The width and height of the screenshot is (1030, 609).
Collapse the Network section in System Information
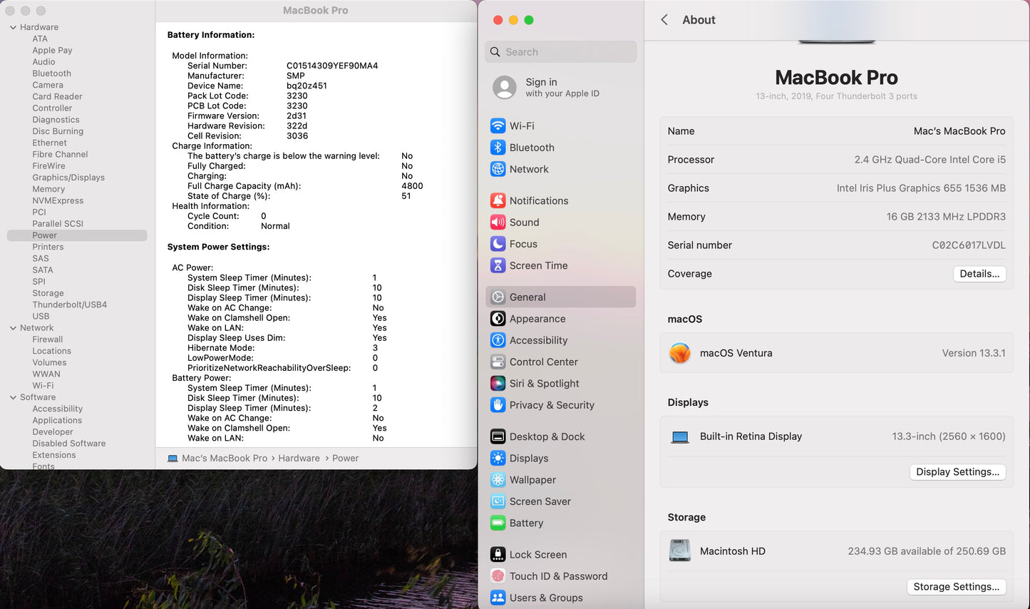pyautogui.click(x=12, y=327)
